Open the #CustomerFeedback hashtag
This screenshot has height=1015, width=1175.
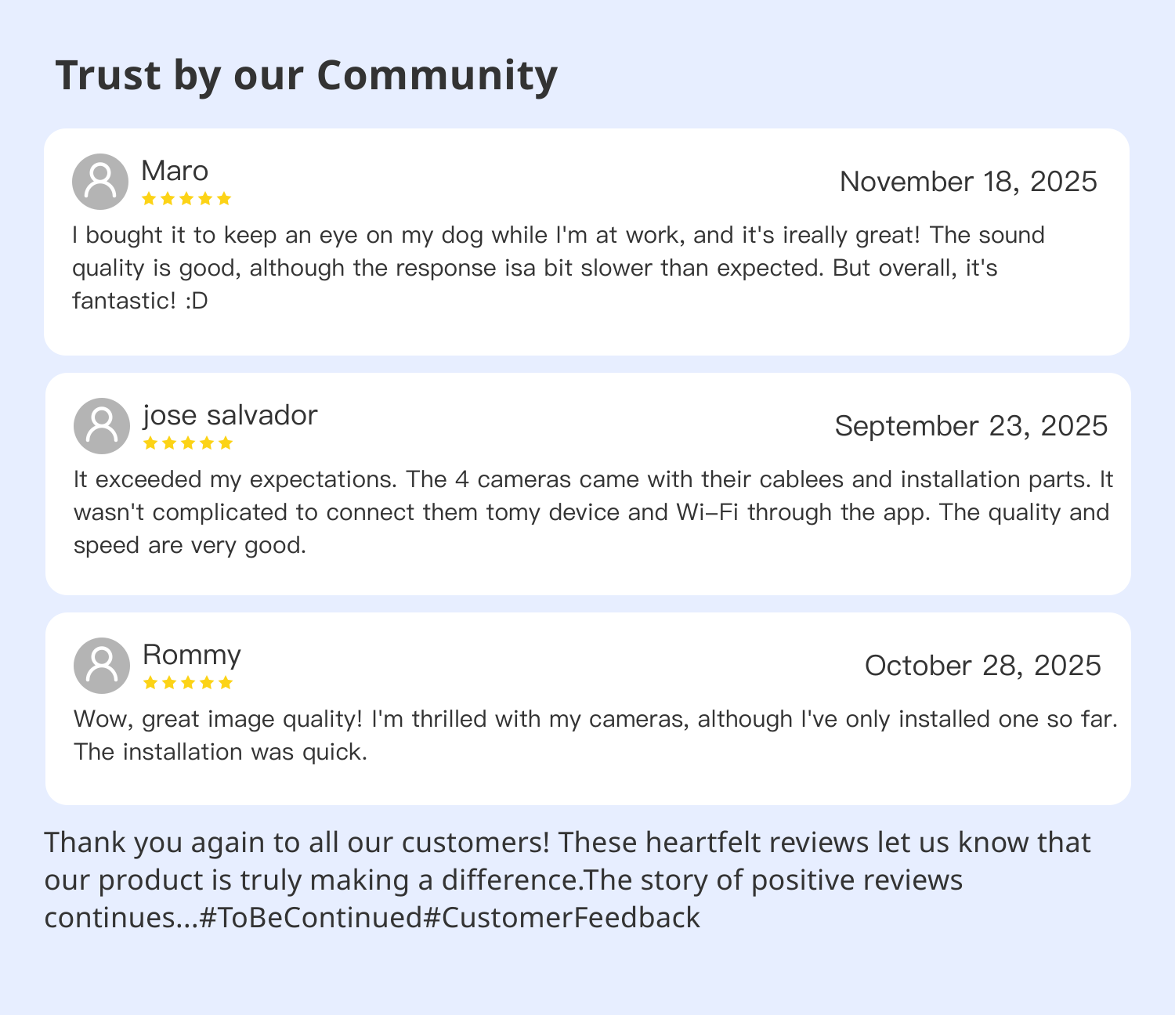coord(562,917)
